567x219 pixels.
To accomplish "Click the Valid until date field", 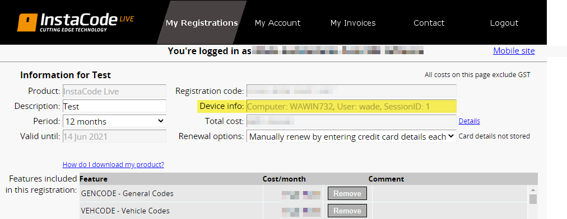I will 114,136.
